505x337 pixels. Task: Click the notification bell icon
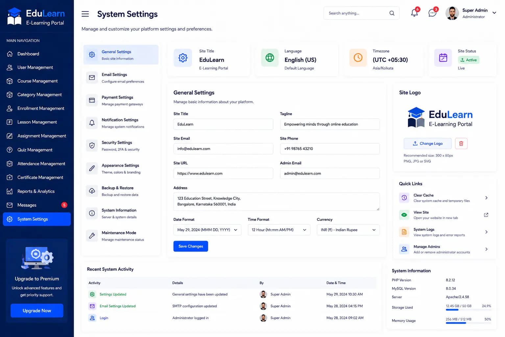pos(414,13)
